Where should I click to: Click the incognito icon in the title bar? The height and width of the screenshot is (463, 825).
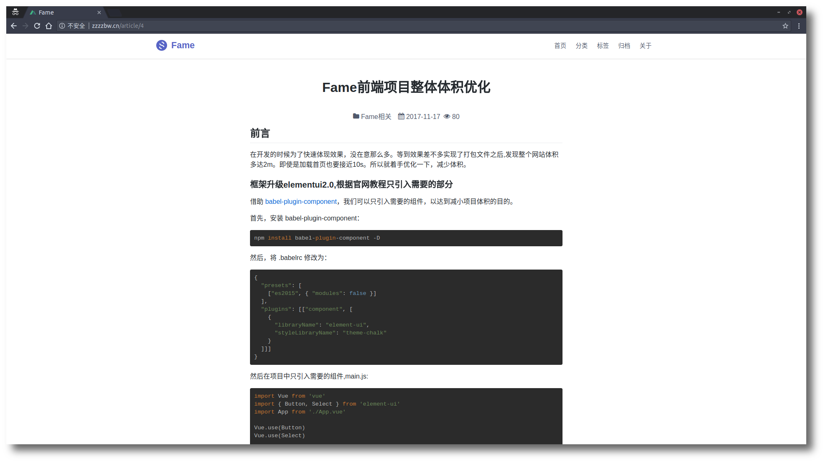tap(15, 12)
